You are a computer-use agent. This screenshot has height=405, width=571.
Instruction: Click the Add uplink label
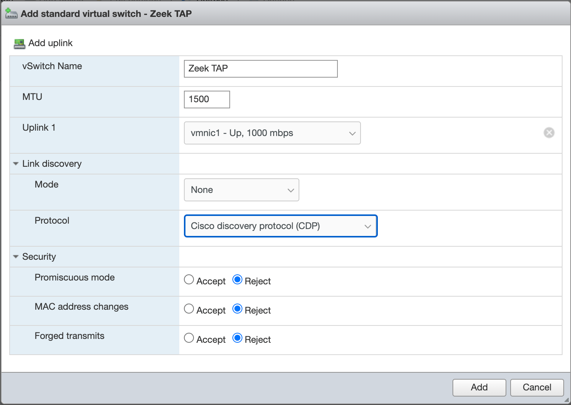pos(50,43)
